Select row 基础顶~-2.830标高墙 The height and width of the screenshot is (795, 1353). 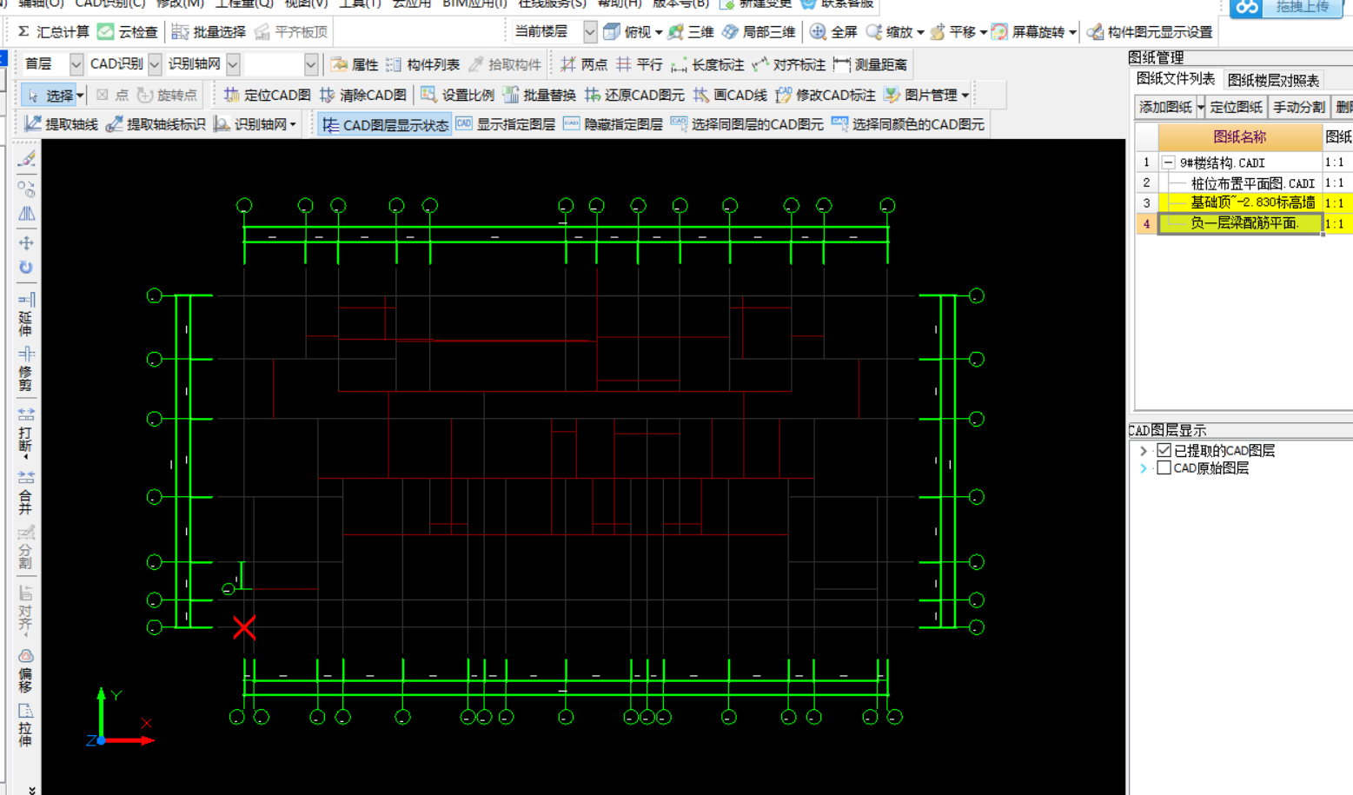(x=1251, y=202)
